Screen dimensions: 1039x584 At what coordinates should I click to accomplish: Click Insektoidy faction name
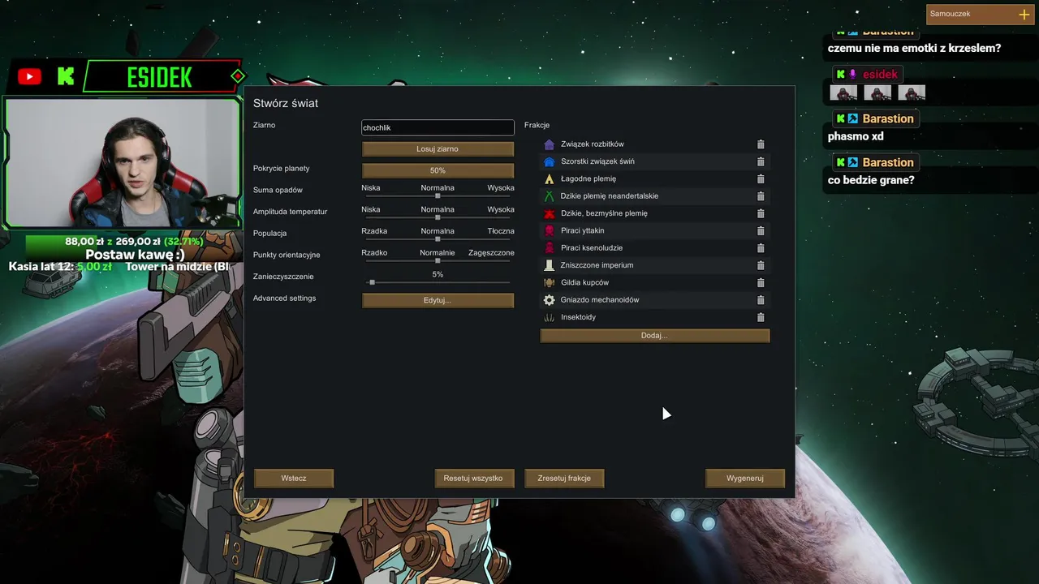(578, 317)
